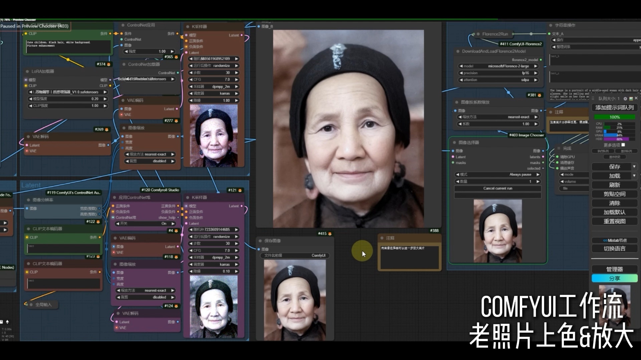Screen dimensions: 641x360
Task: Open 模式 Always pause combo
Action: point(497,175)
